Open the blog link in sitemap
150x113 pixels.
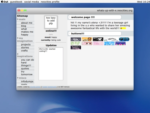(x=24, y=26)
